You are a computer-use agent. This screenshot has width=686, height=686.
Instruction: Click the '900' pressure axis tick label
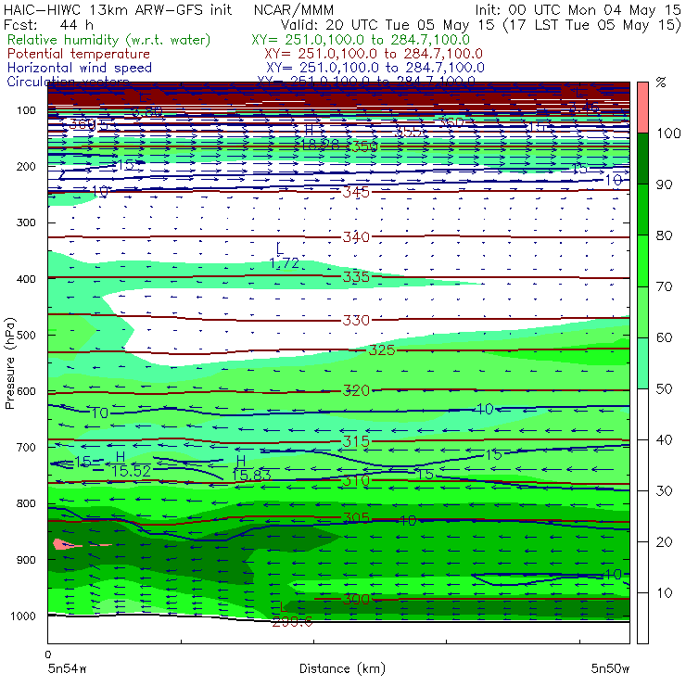26,560
